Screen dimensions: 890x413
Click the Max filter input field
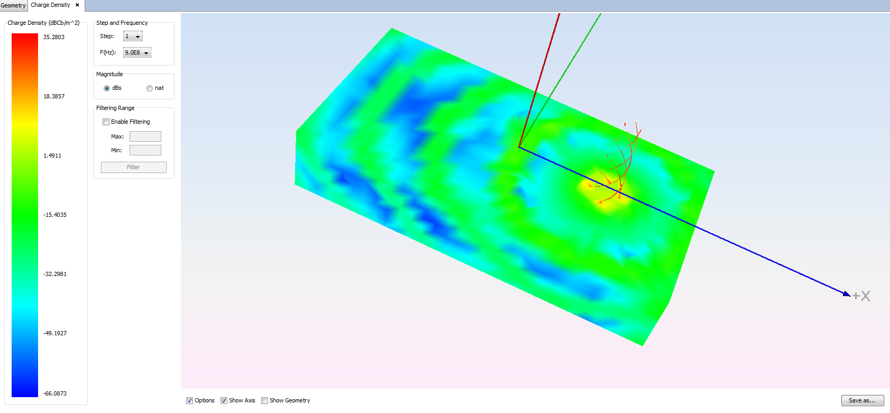(145, 136)
